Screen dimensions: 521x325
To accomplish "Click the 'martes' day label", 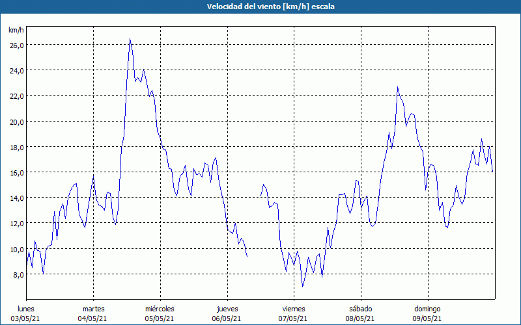I will [94, 309].
